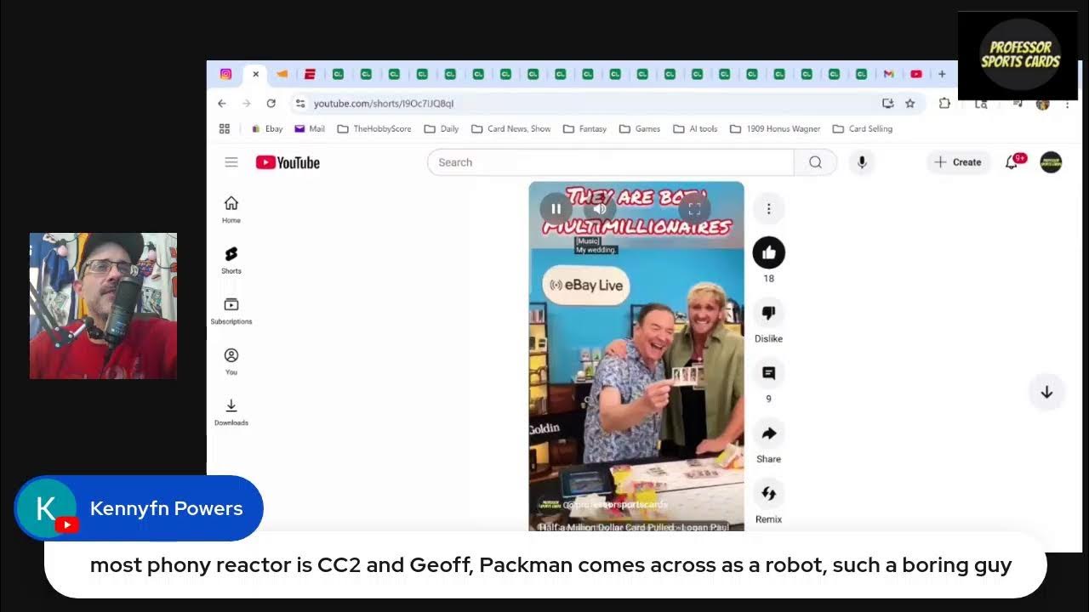Click the address bar URL

[384, 104]
